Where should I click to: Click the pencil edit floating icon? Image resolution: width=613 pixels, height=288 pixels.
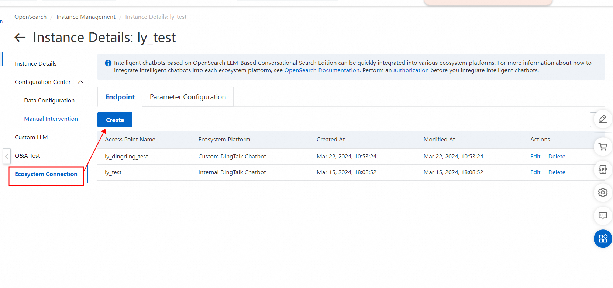[603, 119]
